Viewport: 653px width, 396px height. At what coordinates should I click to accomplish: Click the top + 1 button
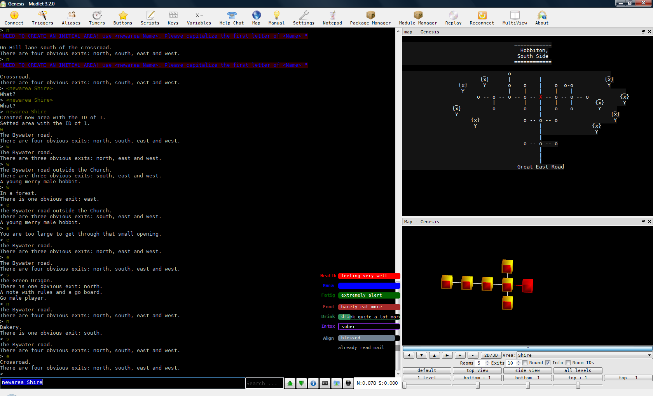click(578, 378)
